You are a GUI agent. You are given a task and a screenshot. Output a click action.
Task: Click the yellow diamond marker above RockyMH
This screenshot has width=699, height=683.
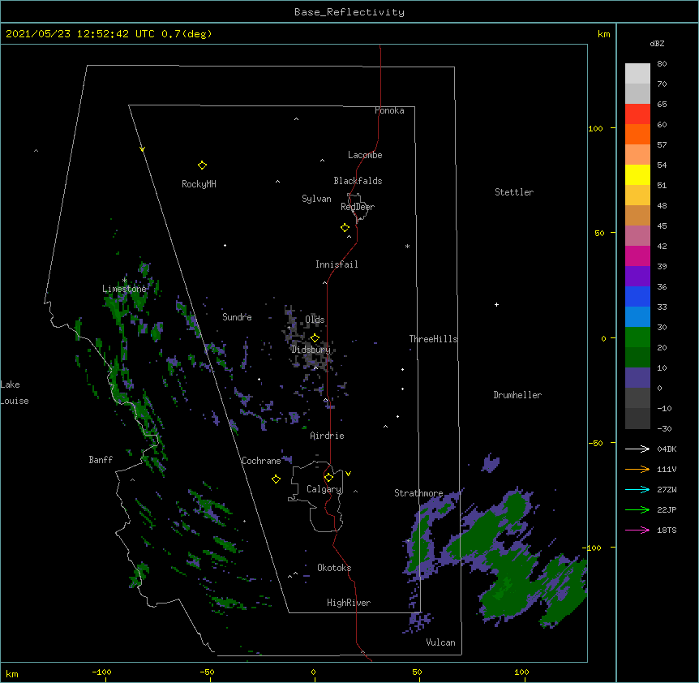(x=202, y=165)
